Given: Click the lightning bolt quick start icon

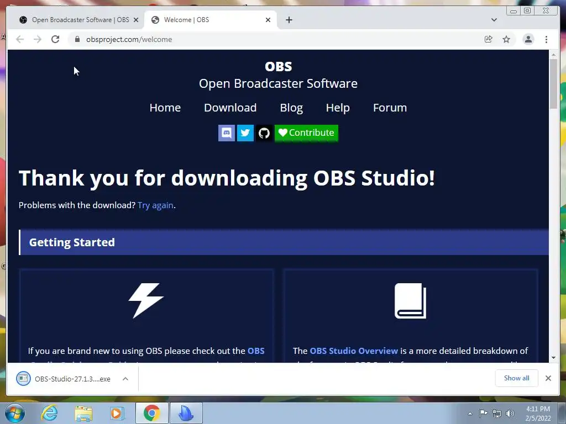Looking at the screenshot, I should (x=146, y=300).
